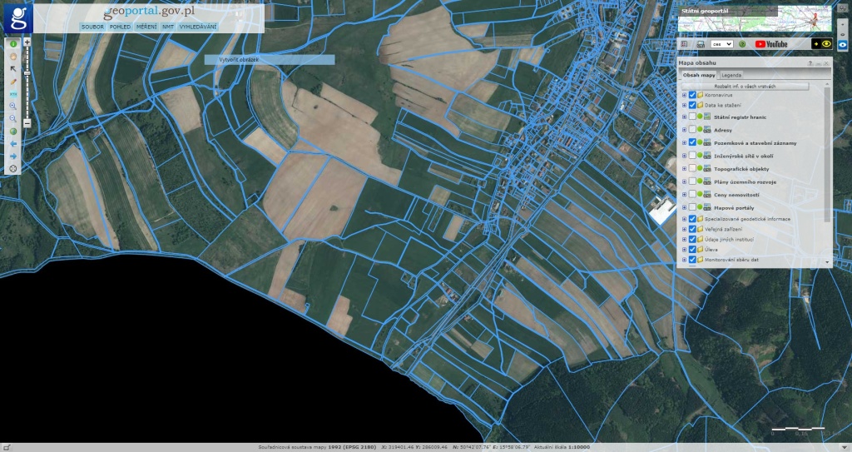This screenshot has width=852, height=452.
Task: Click the zoom-in magnifier tool
Action: (13, 107)
